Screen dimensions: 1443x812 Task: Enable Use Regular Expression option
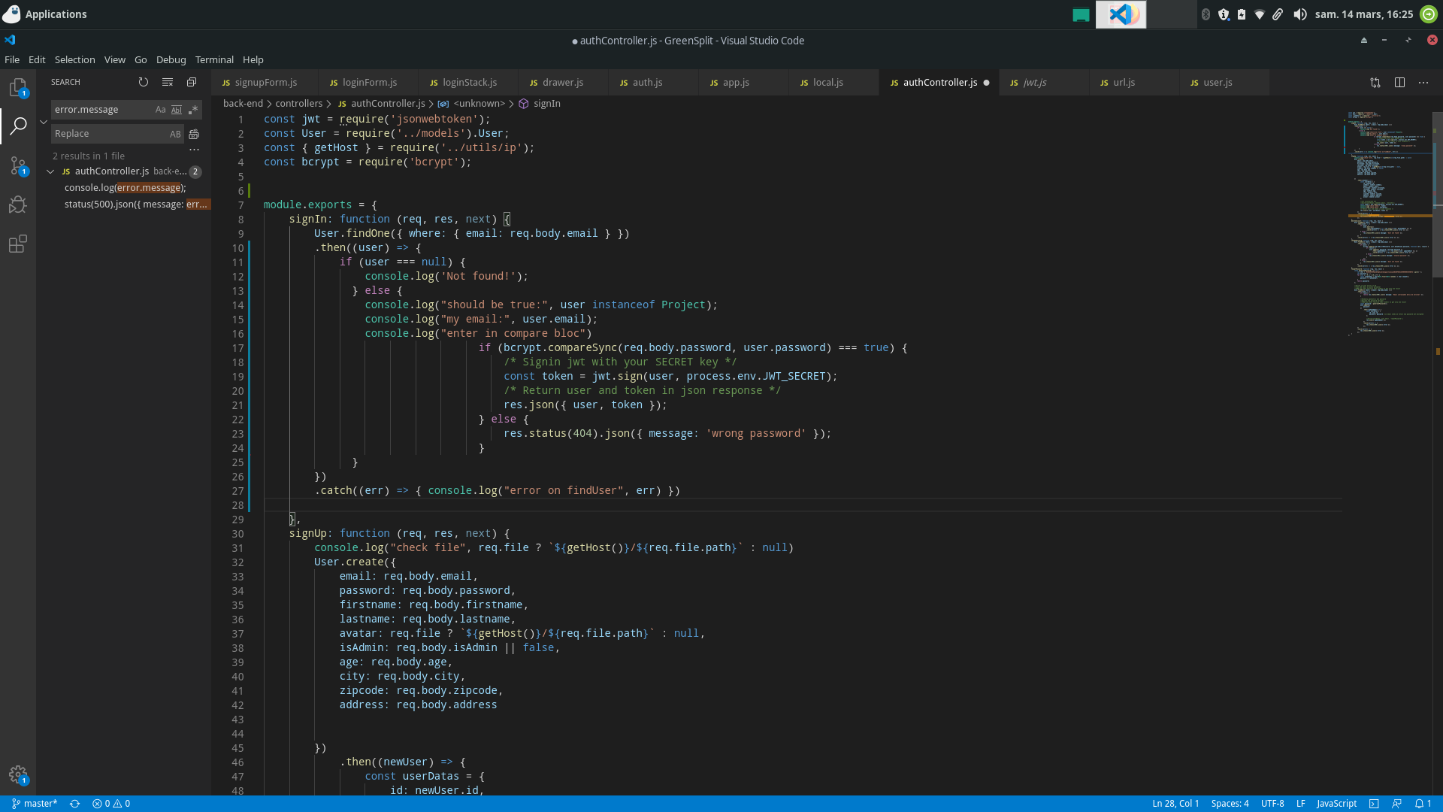click(x=193, y=110)
